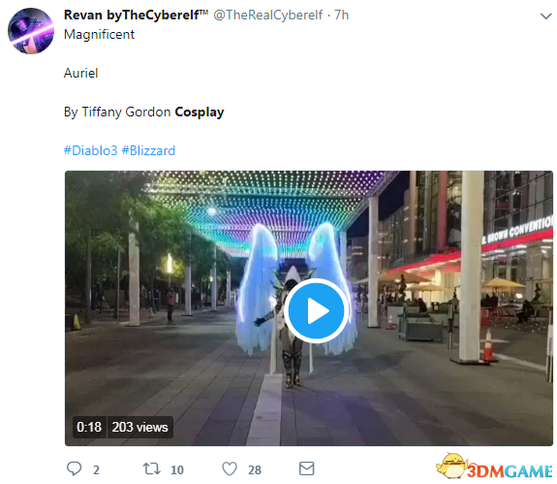Open the @TheRealCyberelf handle link
Viewport: 557px width, 484px height.
click(267, 15)
